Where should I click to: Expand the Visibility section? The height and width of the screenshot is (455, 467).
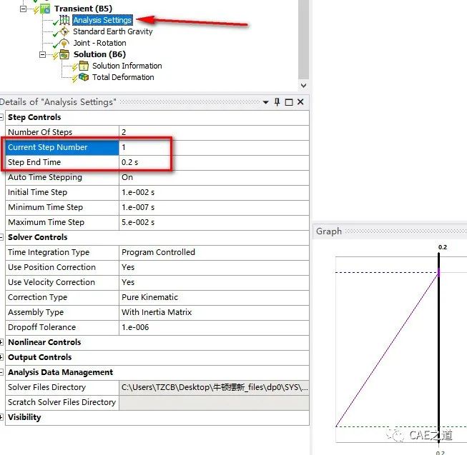pyautogui.click(x=1, y=417)
